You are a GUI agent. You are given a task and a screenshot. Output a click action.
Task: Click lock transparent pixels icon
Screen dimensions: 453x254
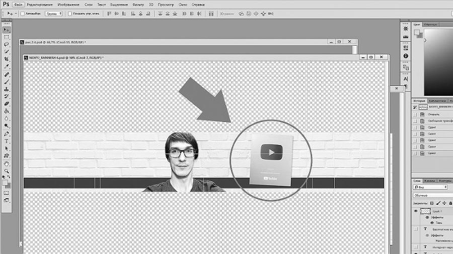[432, 203]
